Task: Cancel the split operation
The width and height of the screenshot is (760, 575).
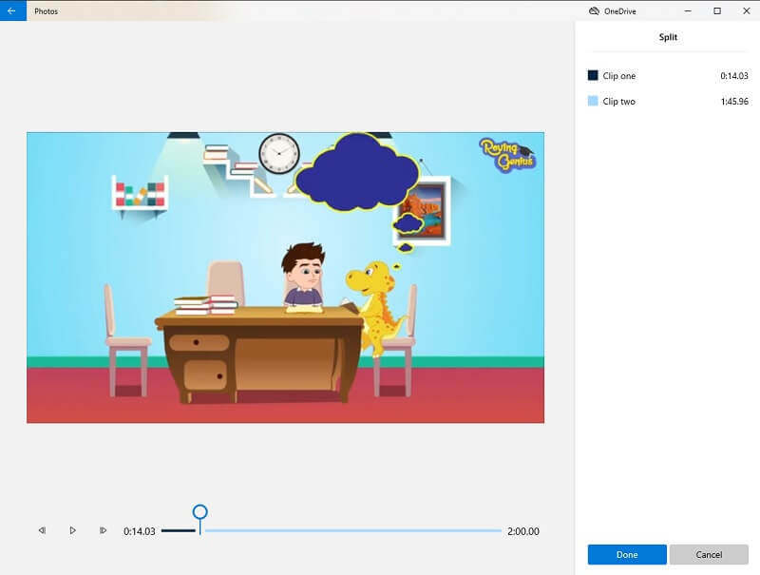Action: click(710, 554)
